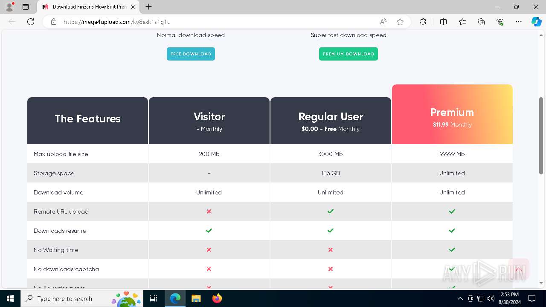The image size is (546, 307).
Task: Open the Extensions puzzle icon
Action: click(x=423, y=22)
